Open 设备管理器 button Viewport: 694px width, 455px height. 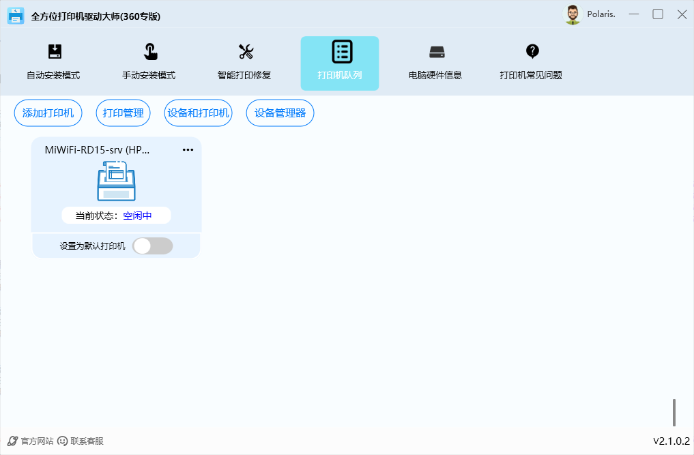click(280, 113)
